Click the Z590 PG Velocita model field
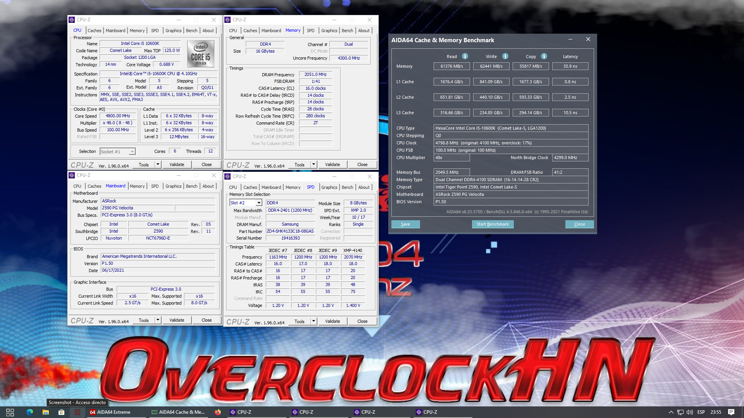The image size is (744, 418). tap(138, 208)
